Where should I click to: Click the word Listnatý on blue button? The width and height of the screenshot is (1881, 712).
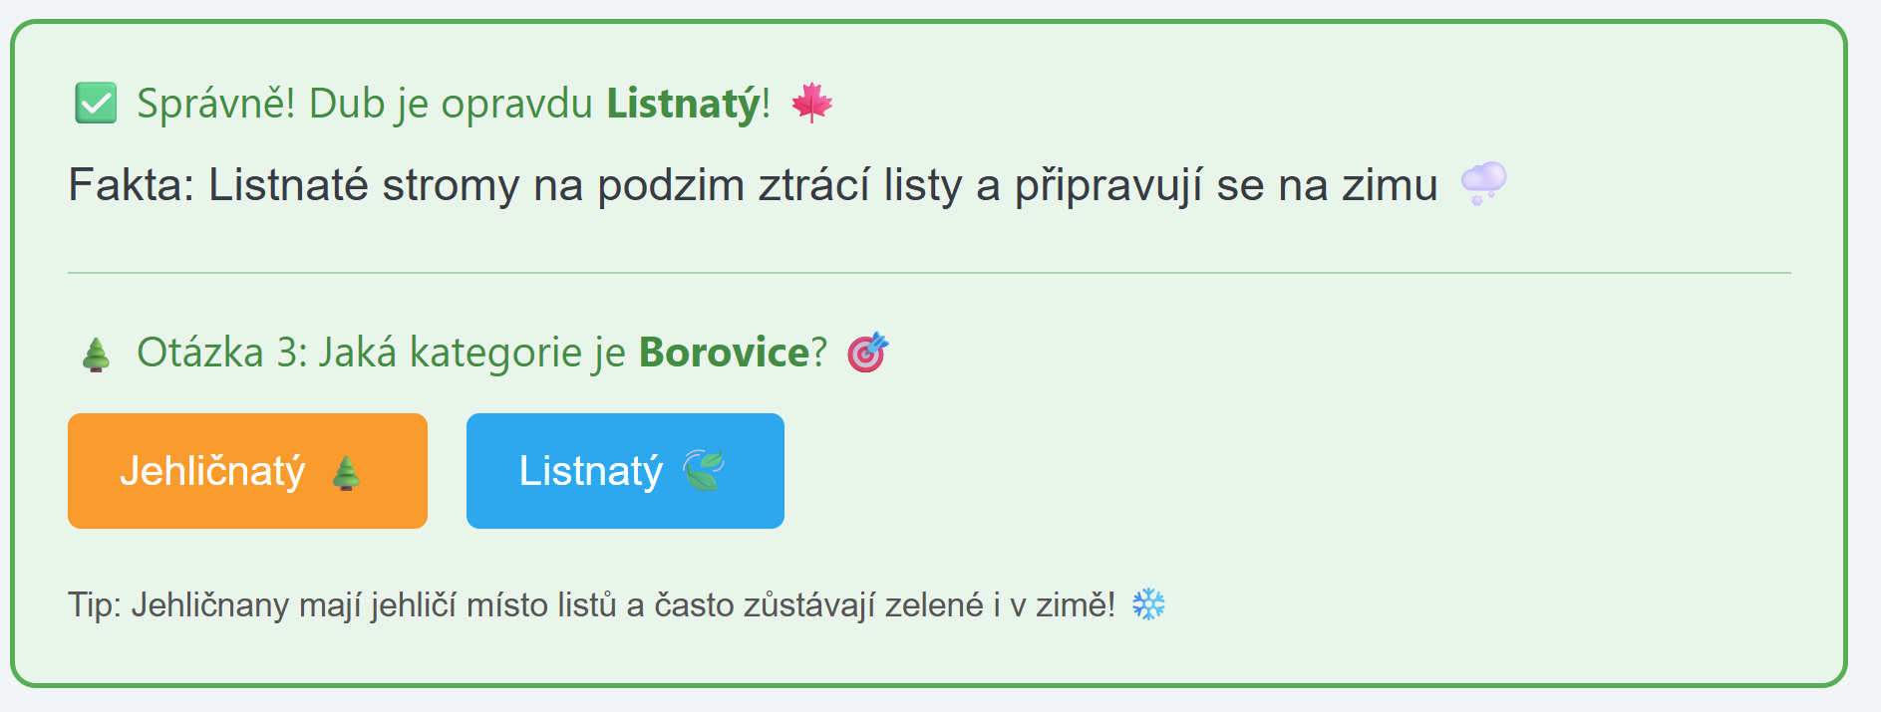(590, 471)
